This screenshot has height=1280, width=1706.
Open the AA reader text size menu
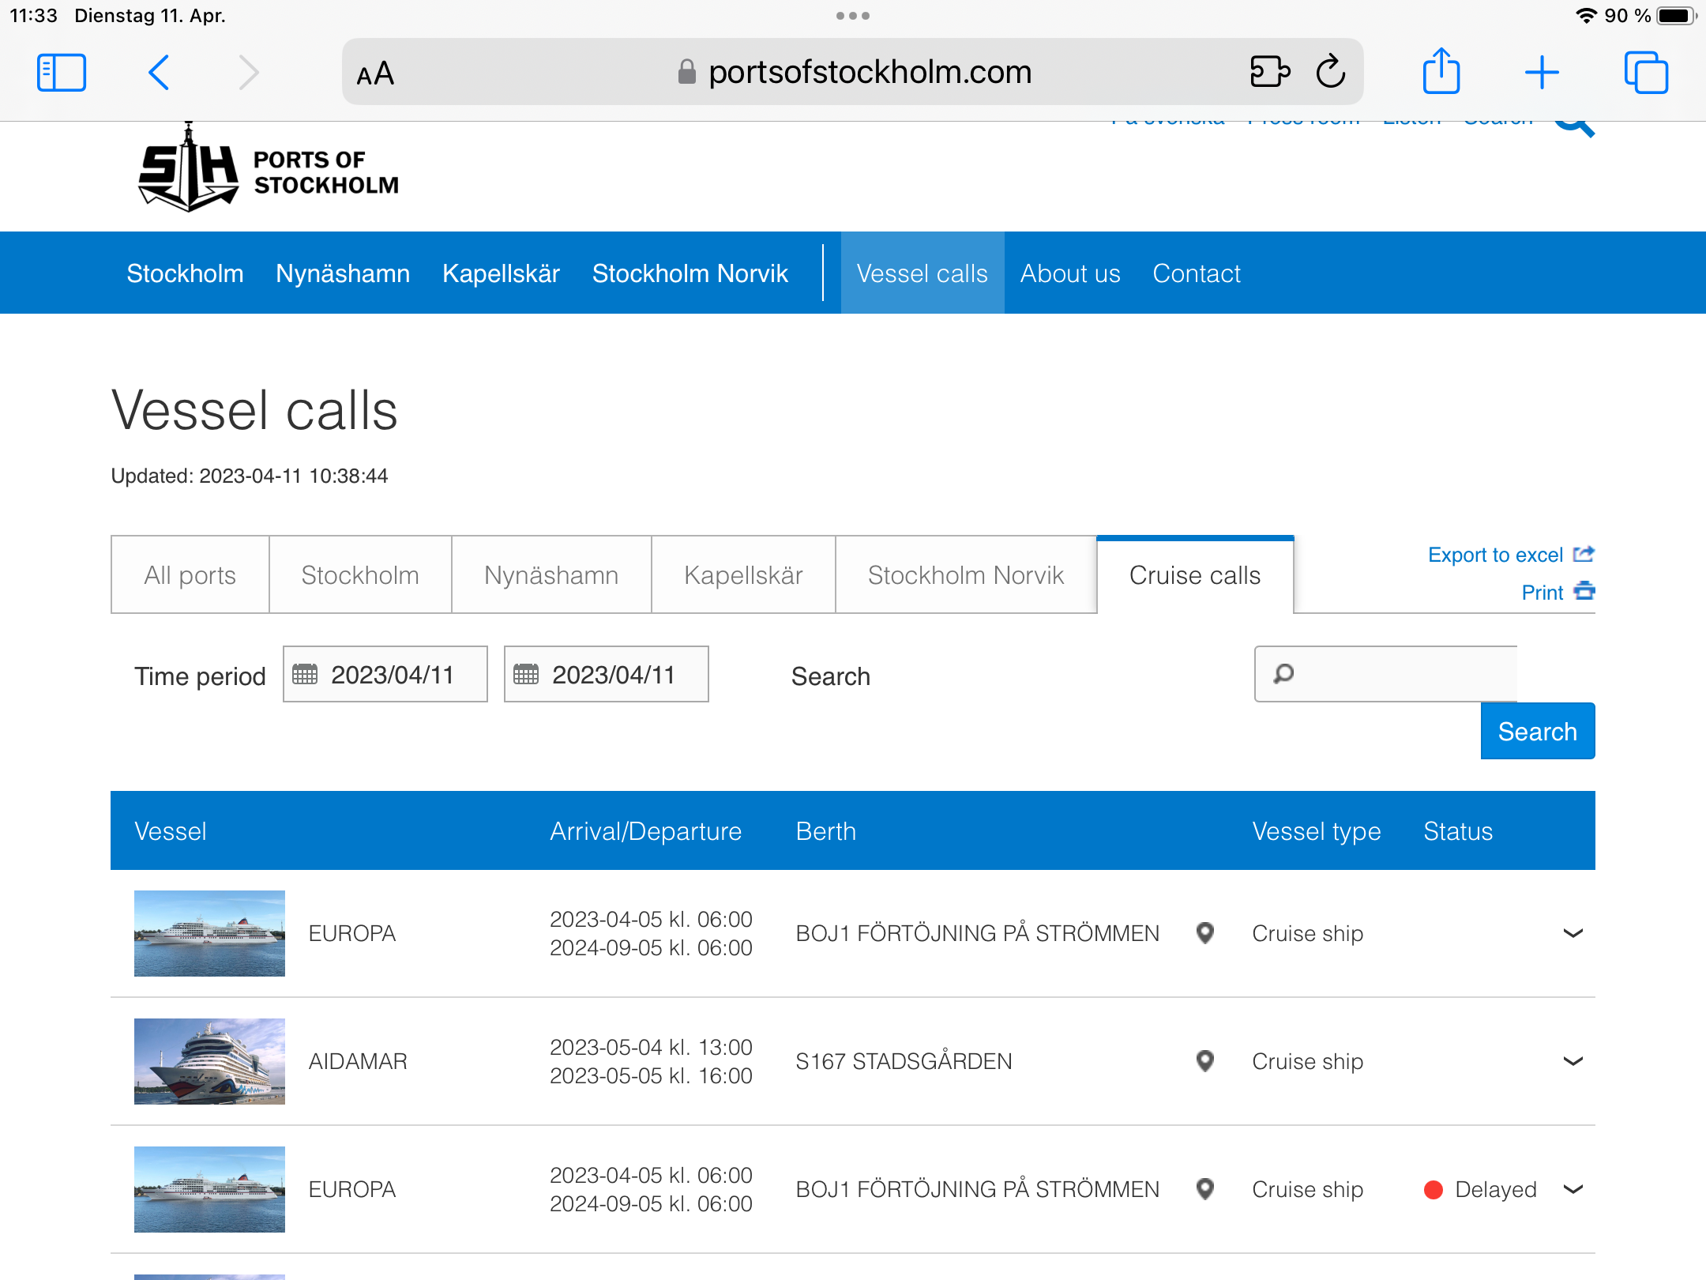[x=375, y=73]
